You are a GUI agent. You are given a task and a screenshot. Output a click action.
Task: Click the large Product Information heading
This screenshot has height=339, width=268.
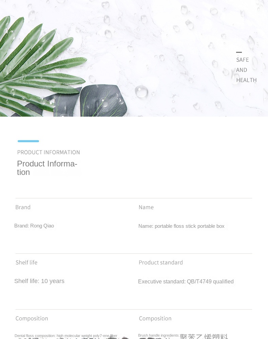(x=47, y=168)
